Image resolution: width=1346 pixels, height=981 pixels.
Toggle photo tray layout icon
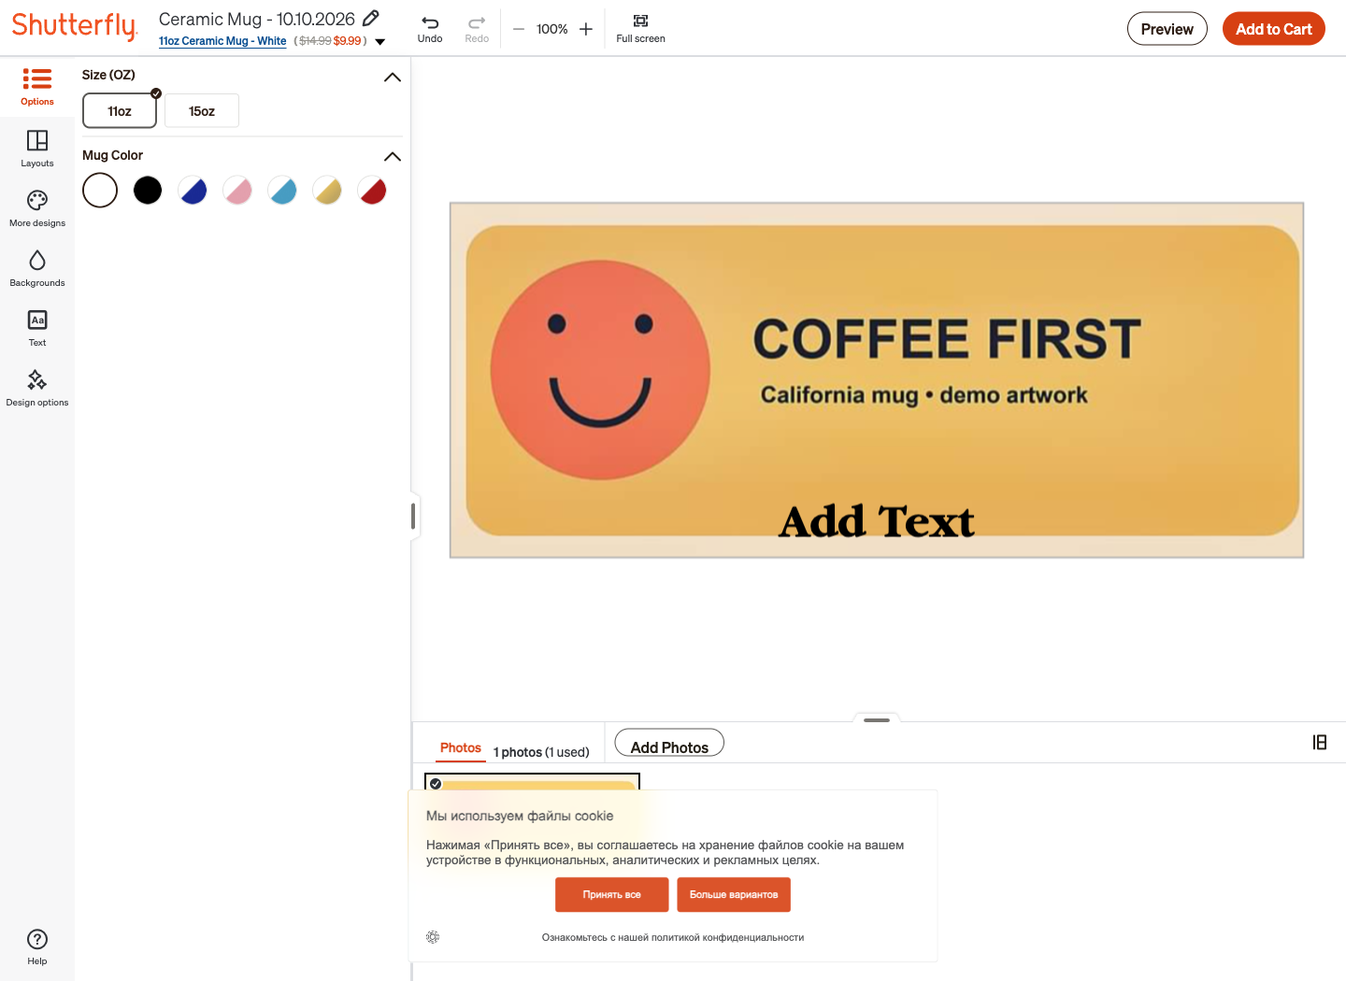click(x=1320, y=742)
